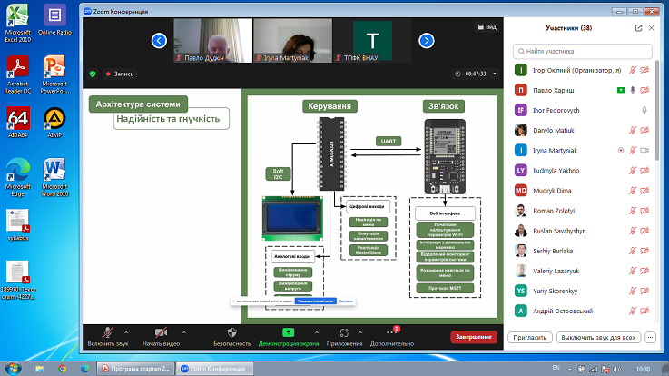This screenshot has width=669, height=376.
Task: Unmute microphone with Включить звук
Action: (x=108, y=332)
